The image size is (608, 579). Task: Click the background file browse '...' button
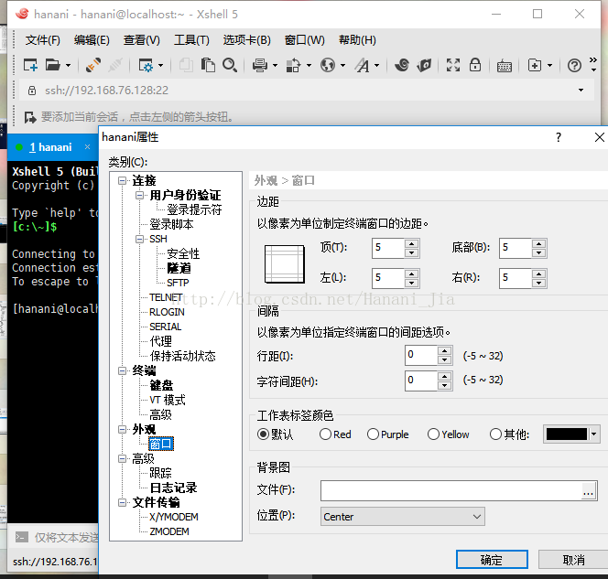[x=588, y=491]
